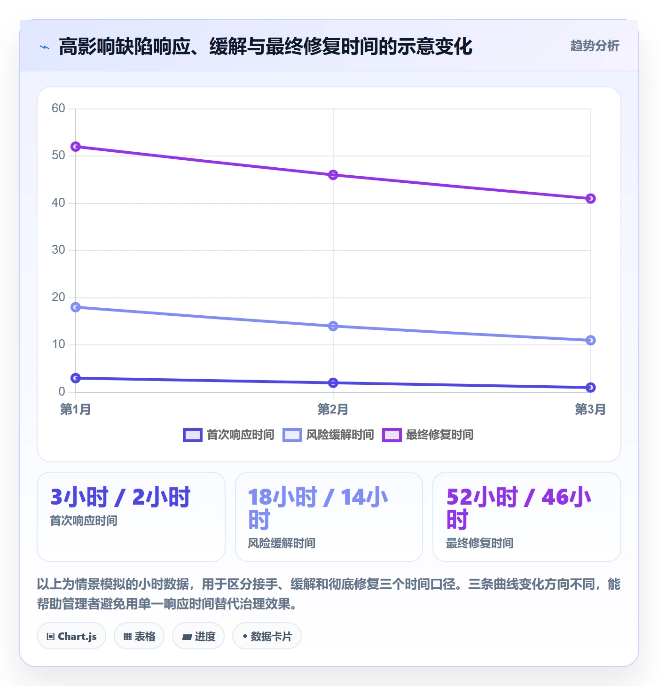Toggle the 首次响应时间 legend color swatch
The image size is (658, 686).
point(193,435)
